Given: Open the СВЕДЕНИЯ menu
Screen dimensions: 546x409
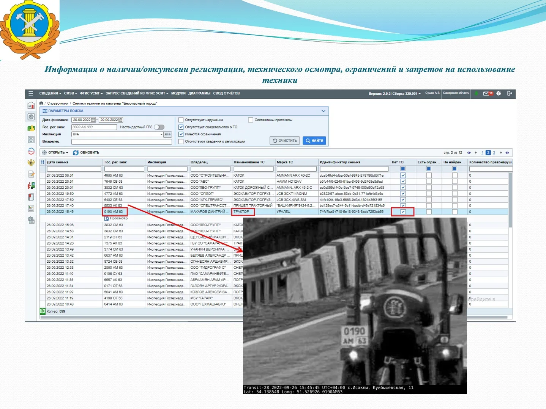Looking at the screenshot, I should 50,93.
